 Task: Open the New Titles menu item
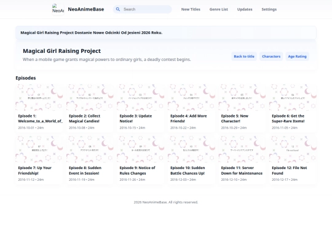191,9
